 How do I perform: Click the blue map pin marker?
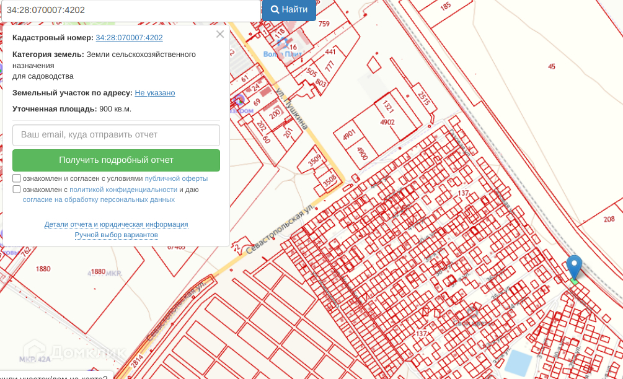(574, 266)
